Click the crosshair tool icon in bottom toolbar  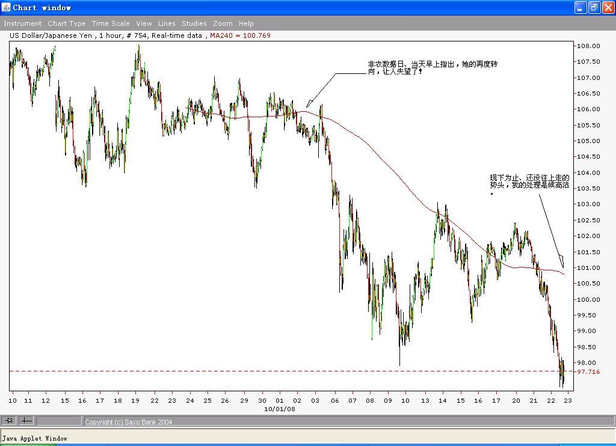(26, 421)
